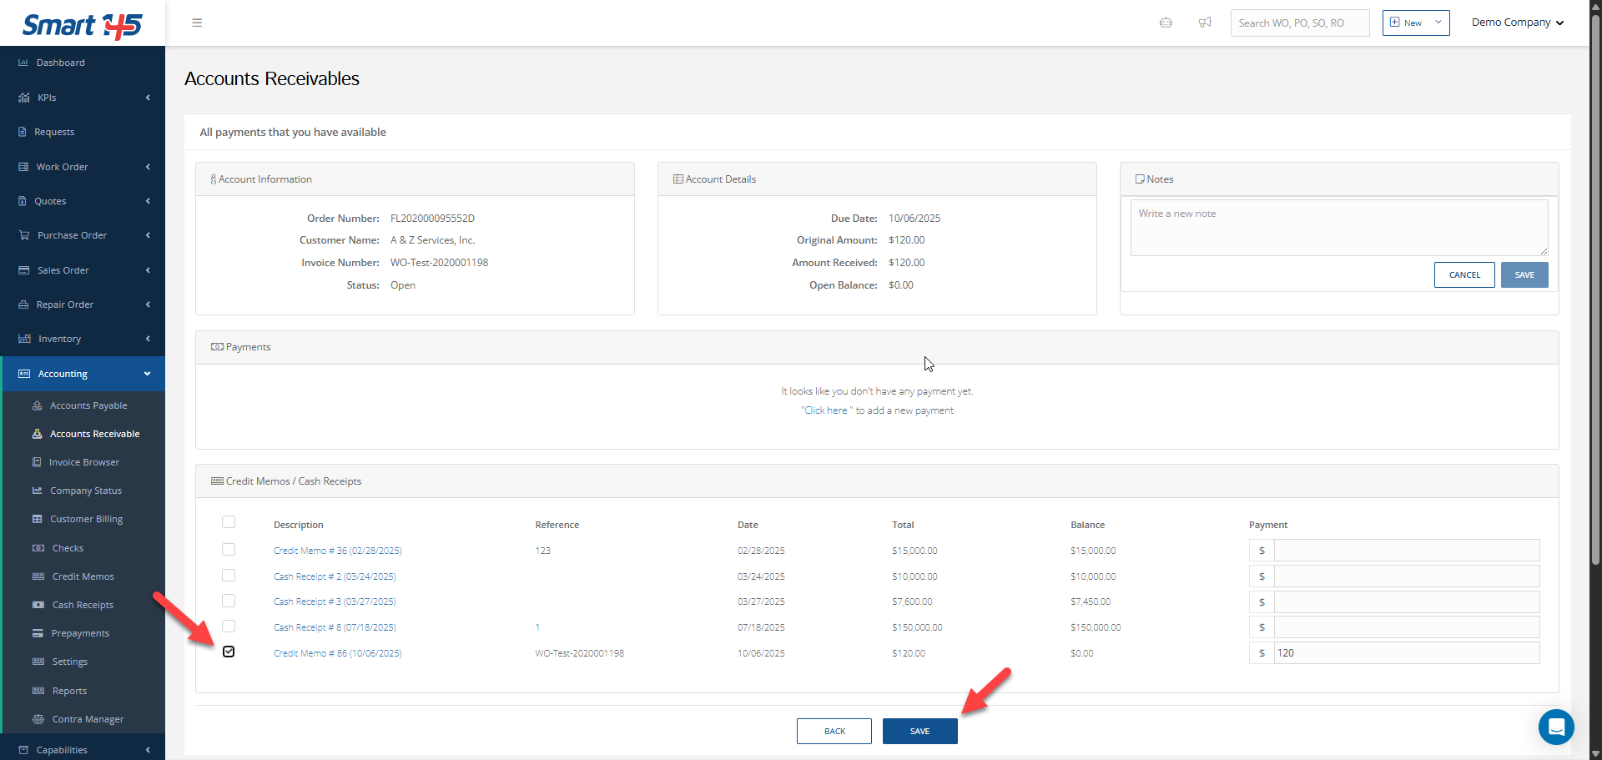
Task: Click the Write a new note field
Action: 1338,227
